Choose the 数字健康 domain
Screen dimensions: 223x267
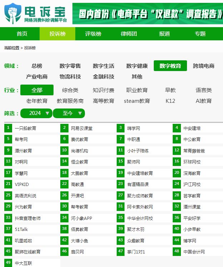(137, 66)
